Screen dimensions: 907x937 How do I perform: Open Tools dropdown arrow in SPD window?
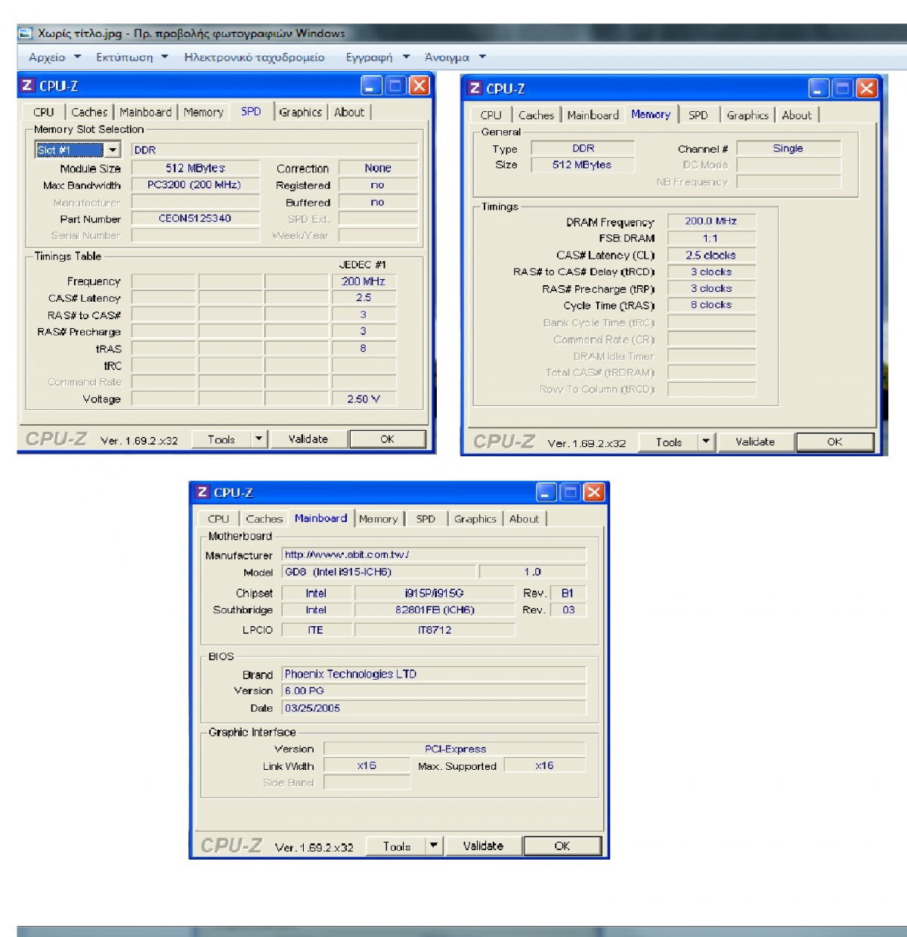tap(258, 439)
